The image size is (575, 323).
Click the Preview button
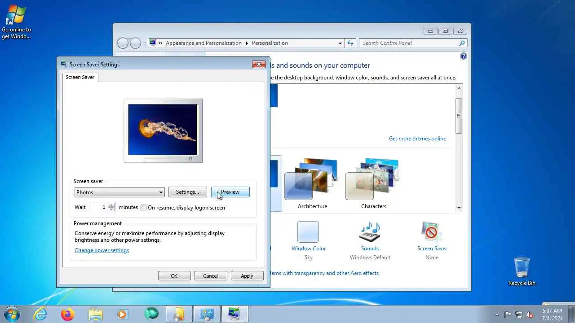[x=230, y=192]
